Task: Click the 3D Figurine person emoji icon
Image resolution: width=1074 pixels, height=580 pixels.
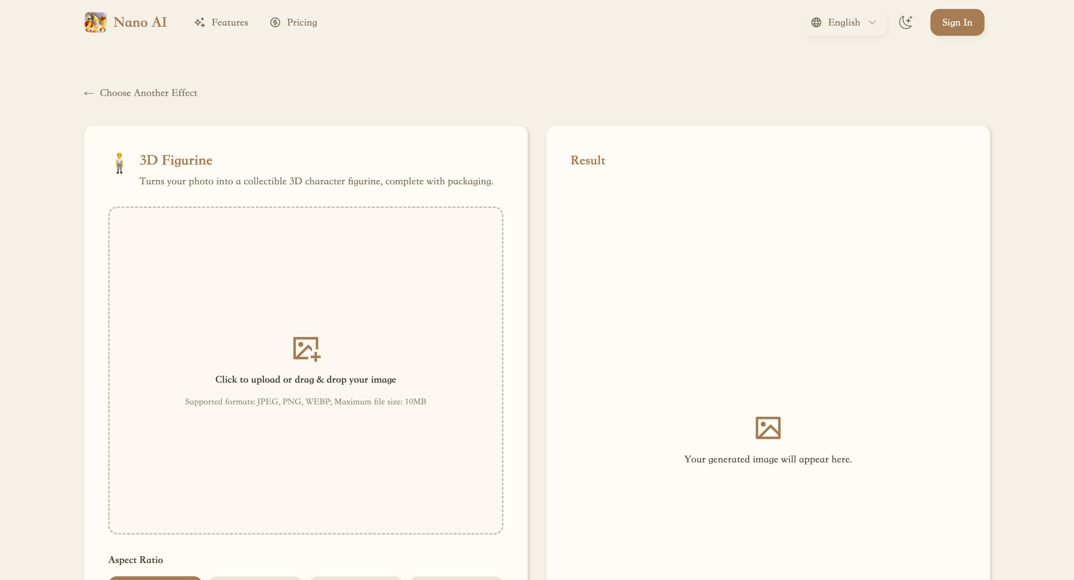Action: 119,163
